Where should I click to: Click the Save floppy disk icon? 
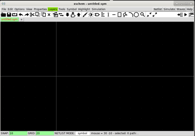tap(9, 15)
